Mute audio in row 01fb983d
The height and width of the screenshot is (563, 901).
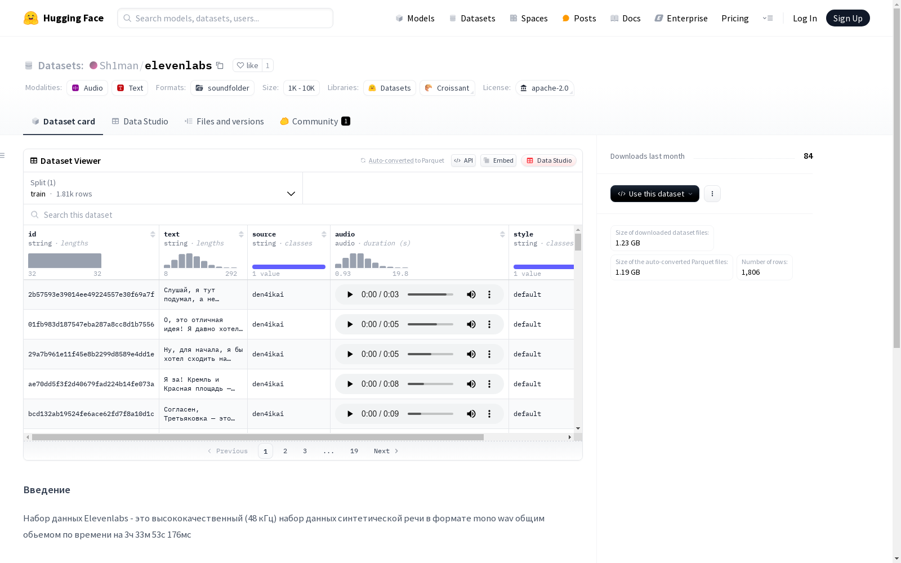[x=471, y=324]
